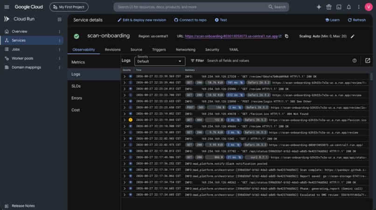Click the three-dot menu beside Worker pools

point(59,58)
